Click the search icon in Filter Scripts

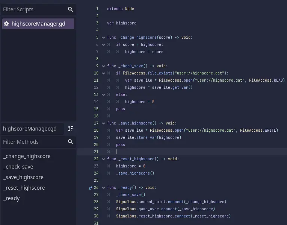click(70, 9)
